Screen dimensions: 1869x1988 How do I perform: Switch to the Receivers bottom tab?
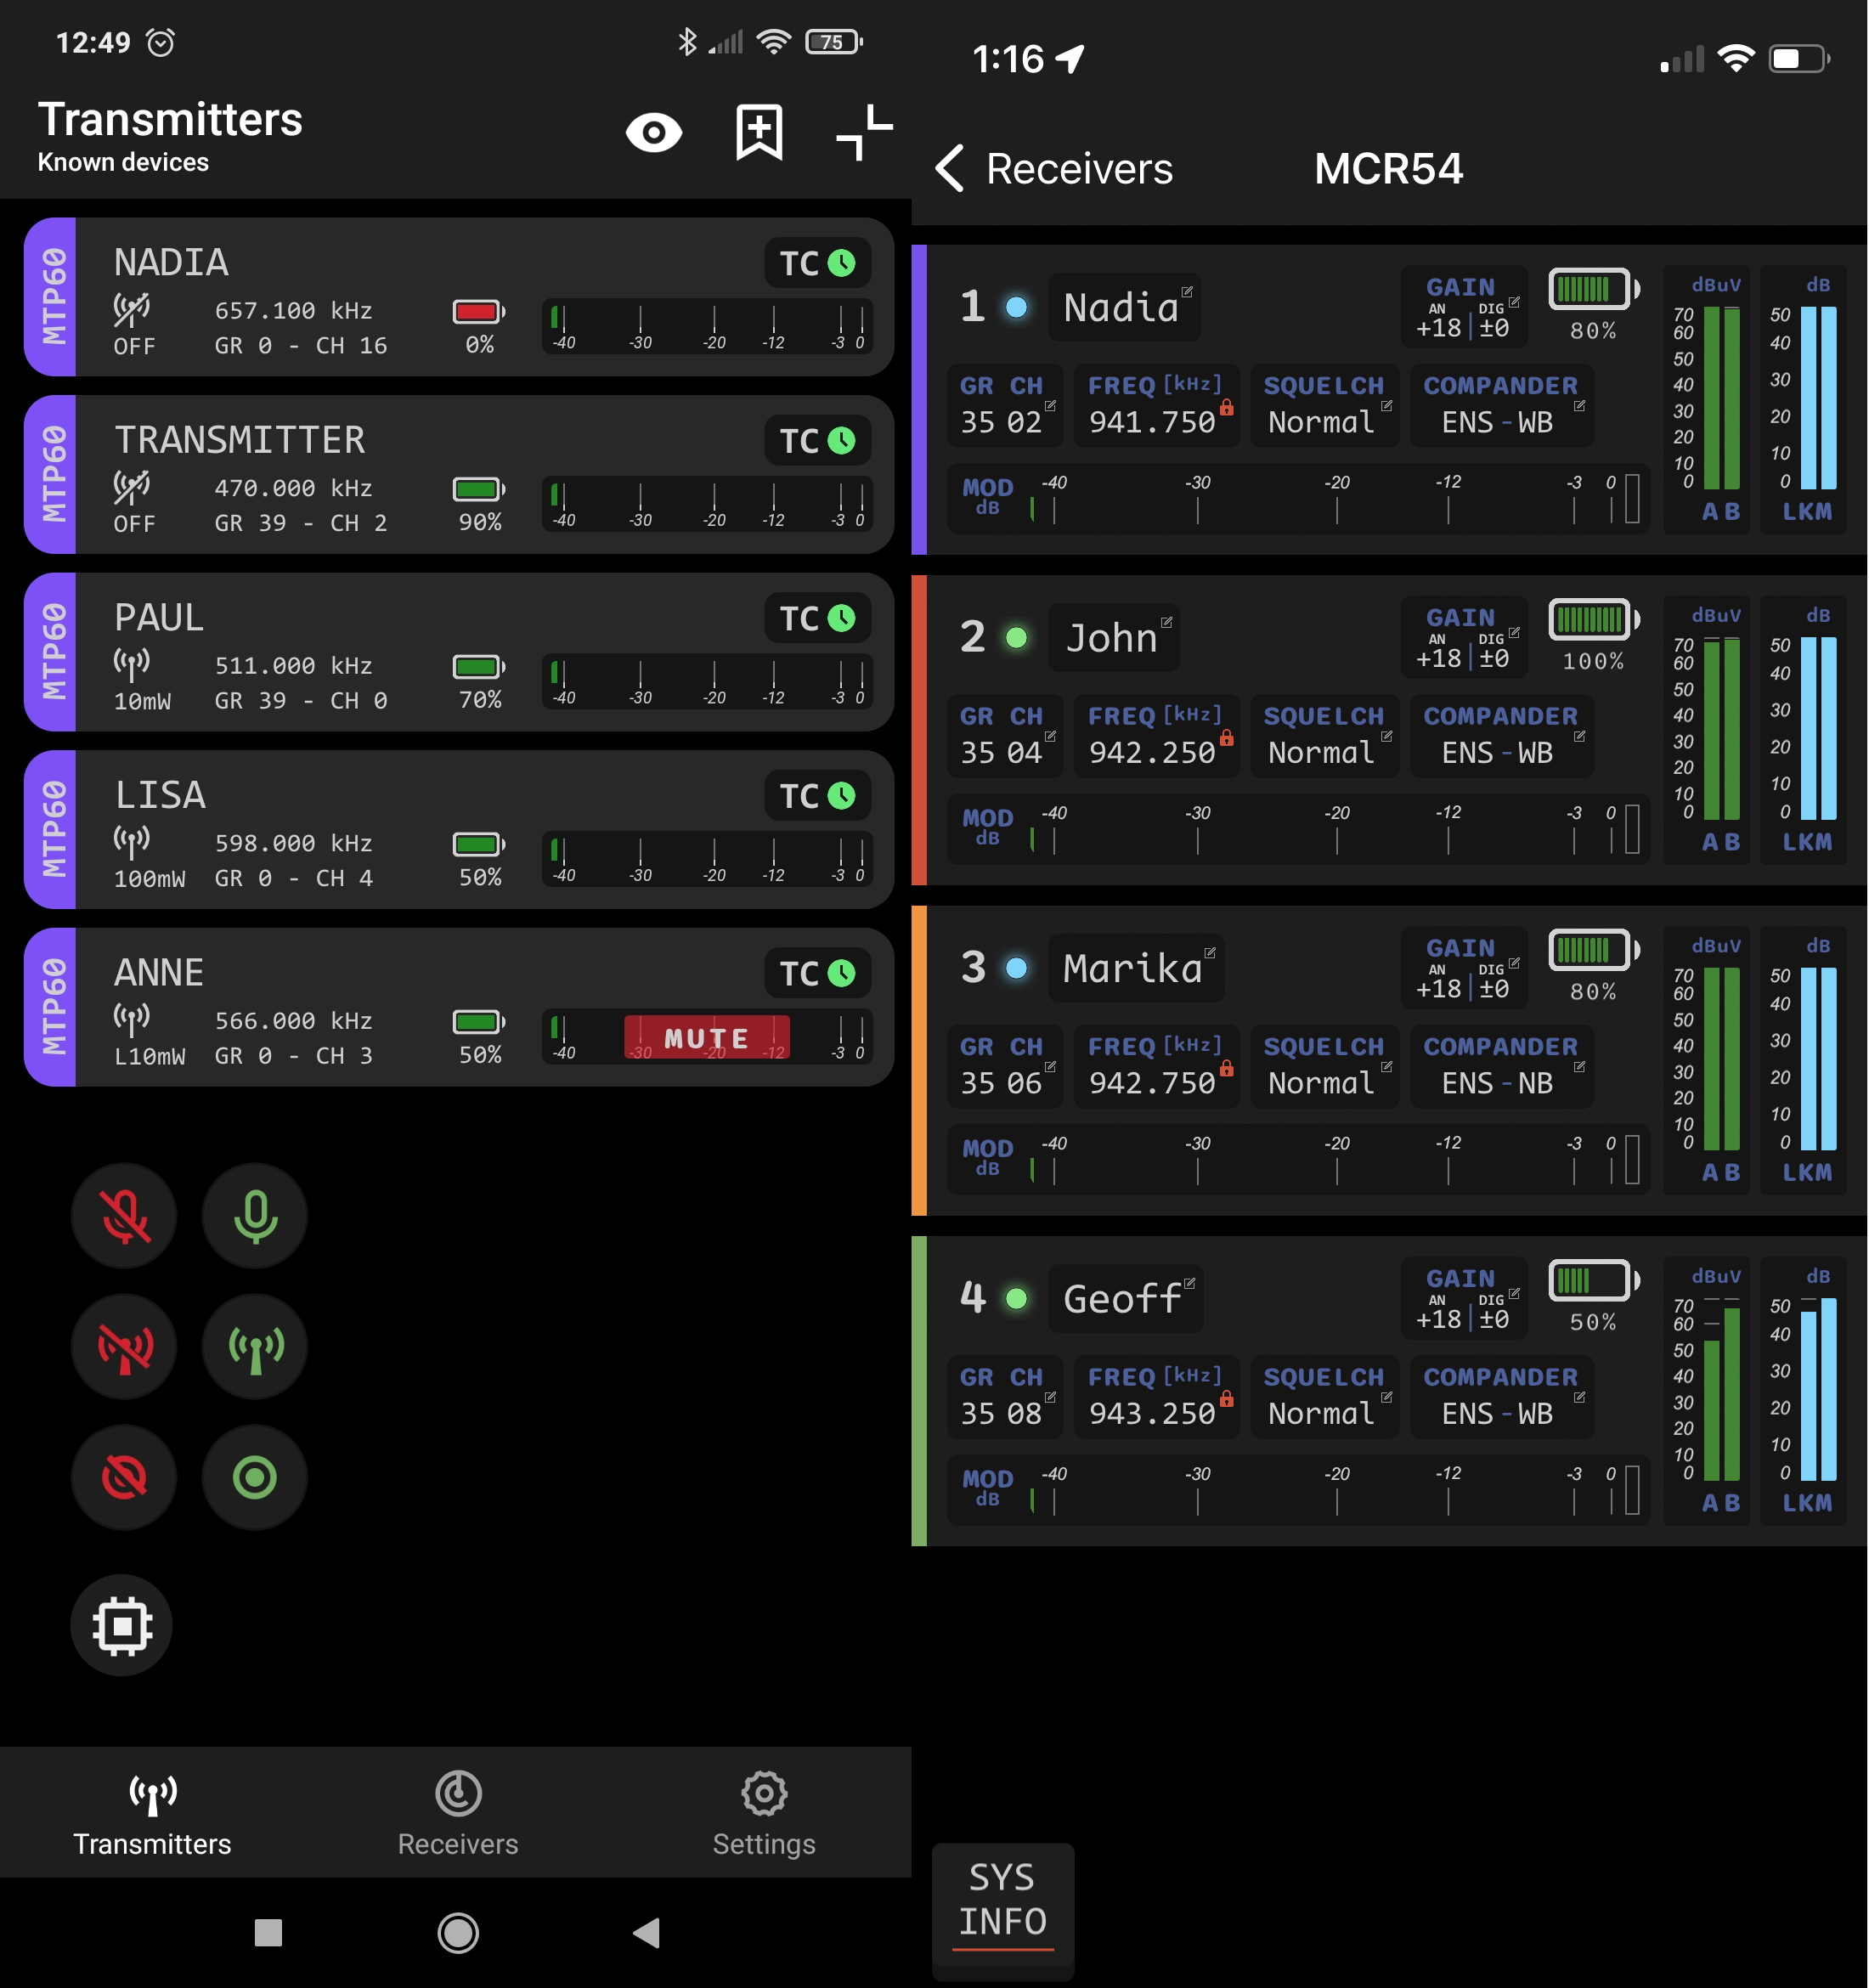pos(458,1814)
